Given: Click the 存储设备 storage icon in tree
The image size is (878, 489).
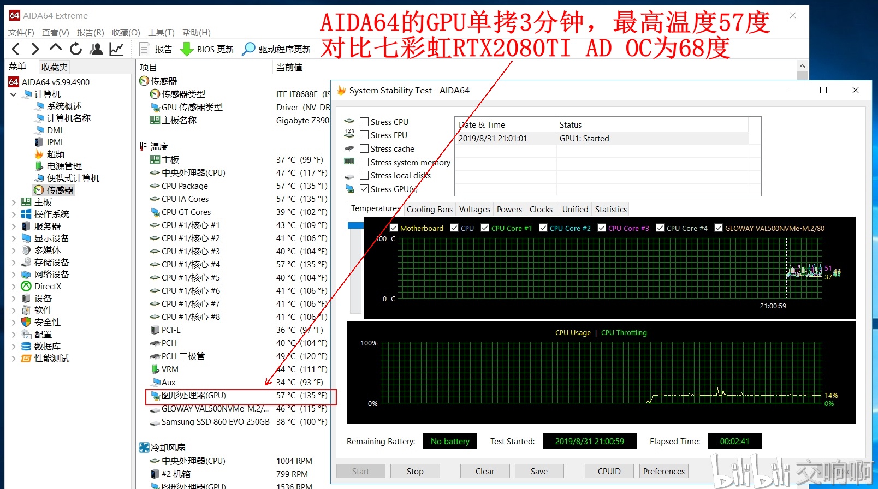Looking at the screenshot, I should 26,262.
